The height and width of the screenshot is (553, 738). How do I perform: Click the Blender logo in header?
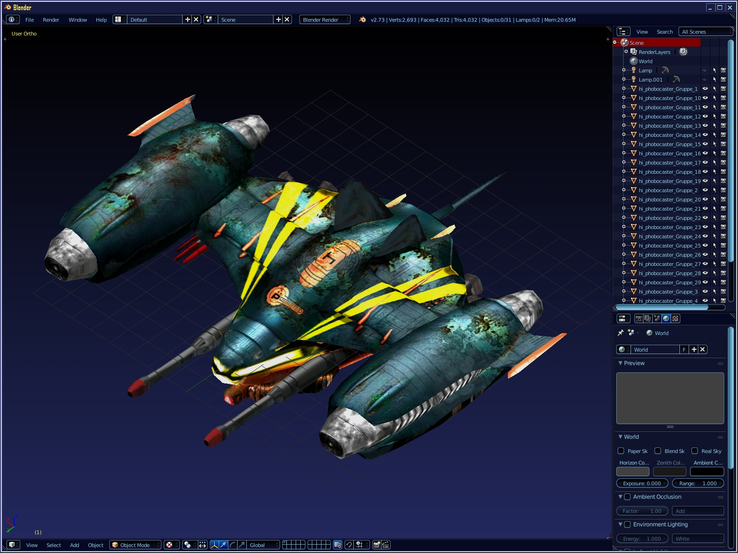[x=363, y=19]
